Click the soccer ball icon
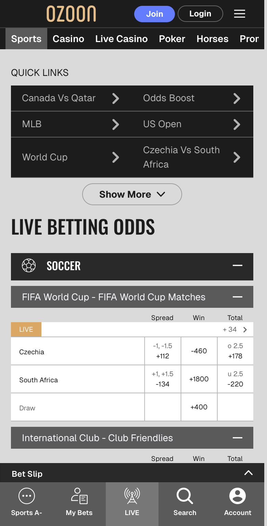The width and height of the screenshot is (267, 526). coord(29,265)
